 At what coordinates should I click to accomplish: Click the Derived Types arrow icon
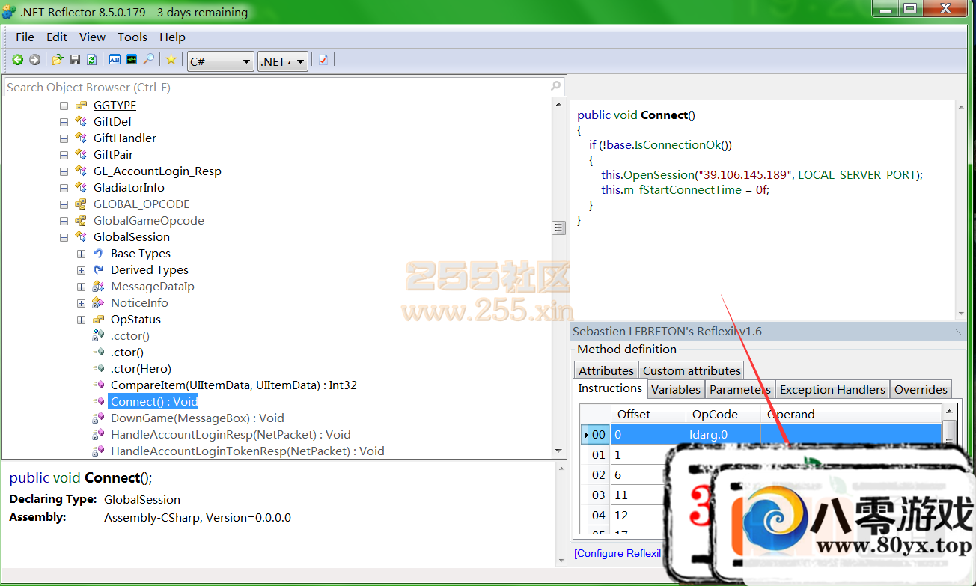pyautogui.click(x=98, y=269)
